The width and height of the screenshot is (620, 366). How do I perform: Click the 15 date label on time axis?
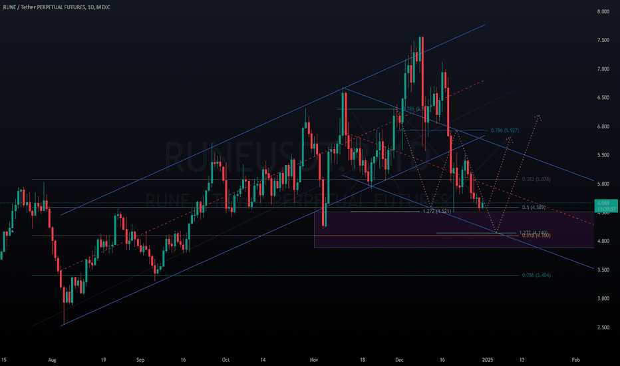pyautogui.click(x=4, y=360)
